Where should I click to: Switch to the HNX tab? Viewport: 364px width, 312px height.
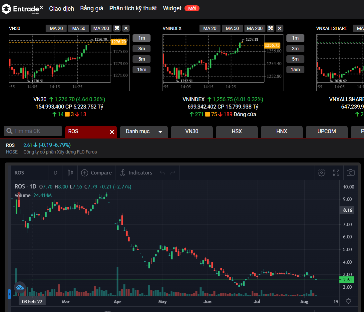coord(281,132)
